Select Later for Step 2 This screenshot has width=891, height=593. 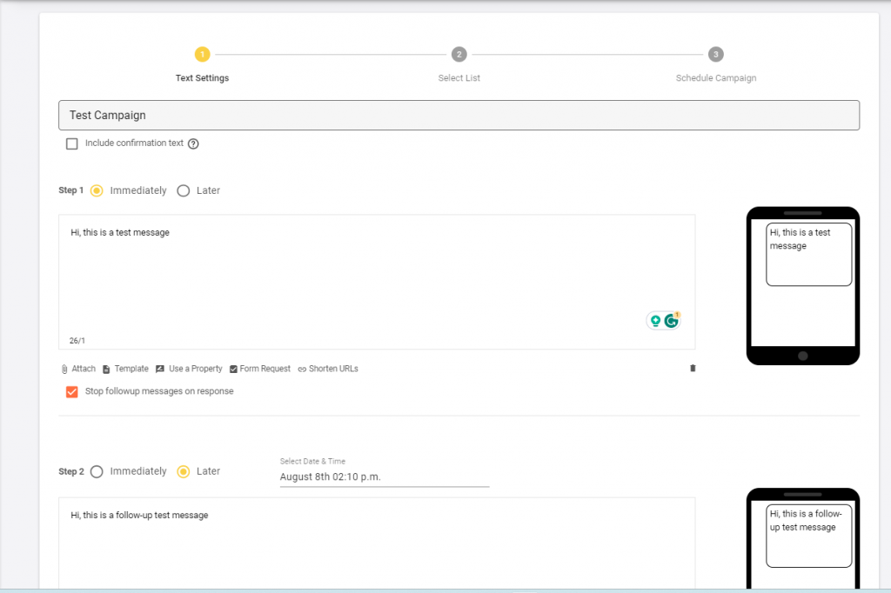[183, 471]
